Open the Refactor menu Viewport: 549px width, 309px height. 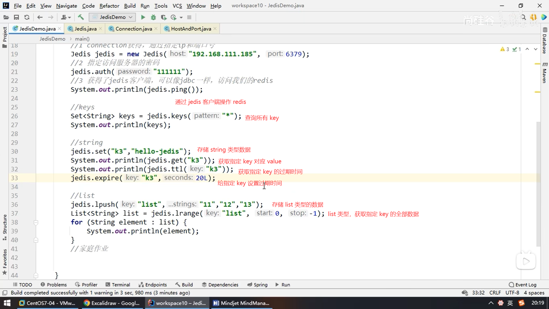click(109, 6)
